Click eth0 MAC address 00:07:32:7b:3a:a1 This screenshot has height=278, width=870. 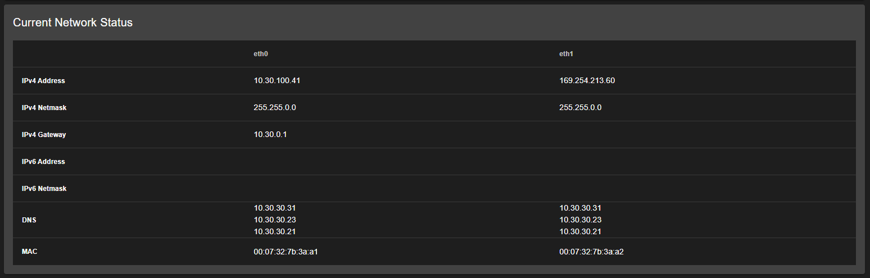click(x=286, y=252)
